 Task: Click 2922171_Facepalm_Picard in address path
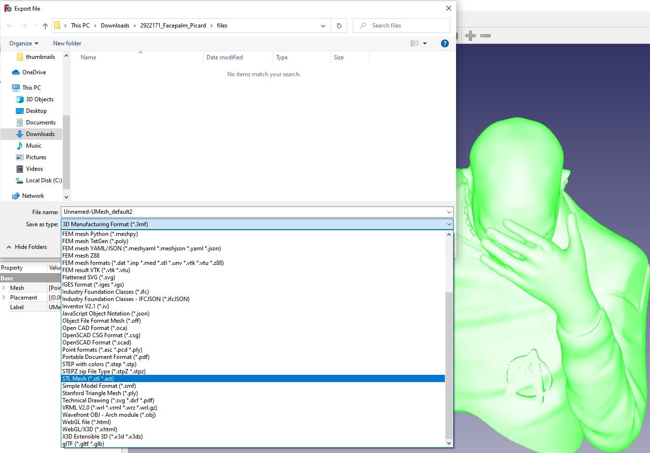pos(173,26)
